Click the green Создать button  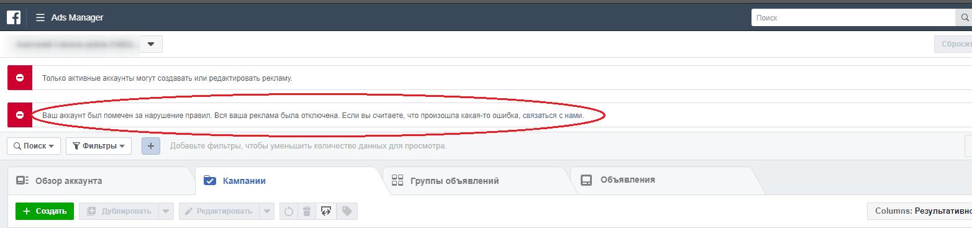click(x=45, y=211)
